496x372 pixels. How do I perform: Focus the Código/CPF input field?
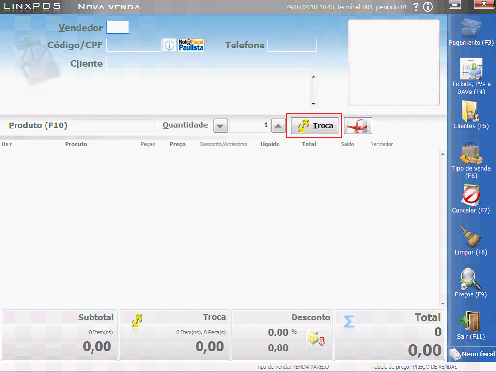(134, 45)
